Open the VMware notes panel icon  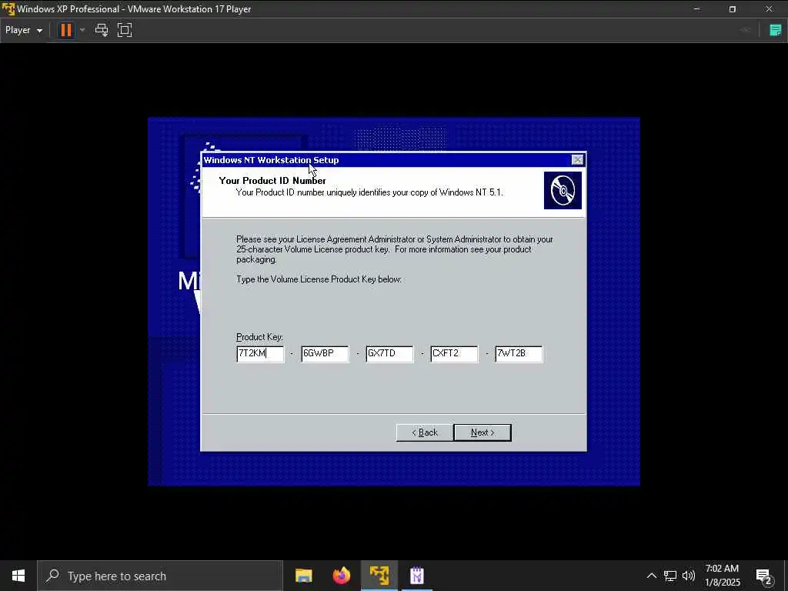tap(776, 30)
